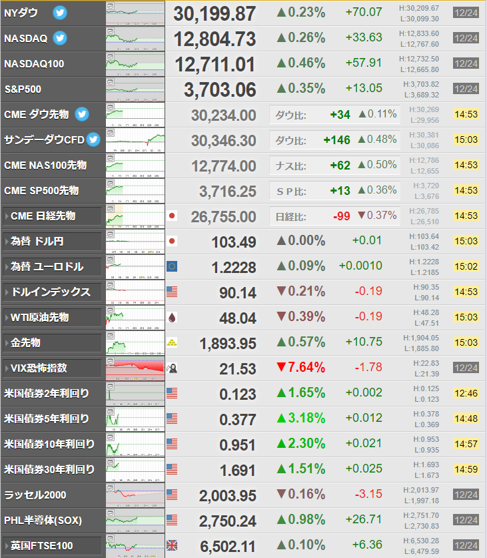
Task: Click the Twitter icon beside NYダウ
Action: click(60, 13)
